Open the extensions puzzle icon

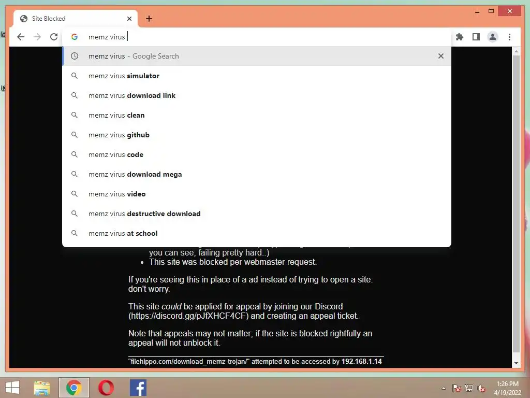point(460,37)
